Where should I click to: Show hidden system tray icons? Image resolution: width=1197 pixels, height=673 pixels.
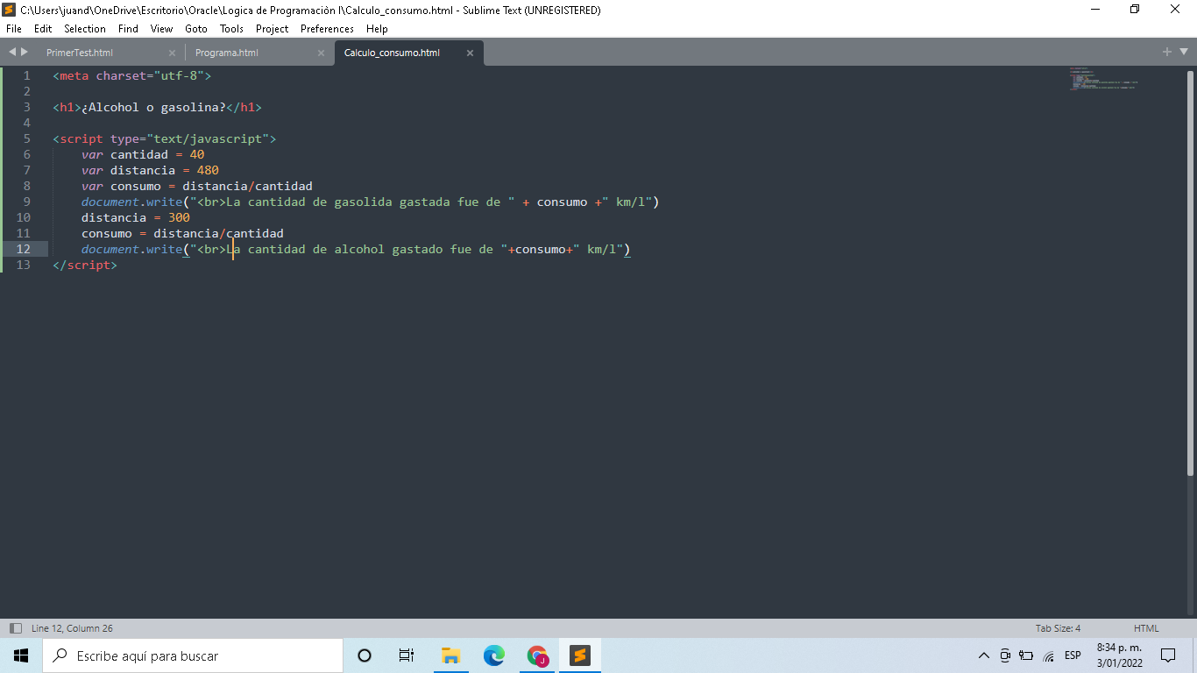pos(984,655)
